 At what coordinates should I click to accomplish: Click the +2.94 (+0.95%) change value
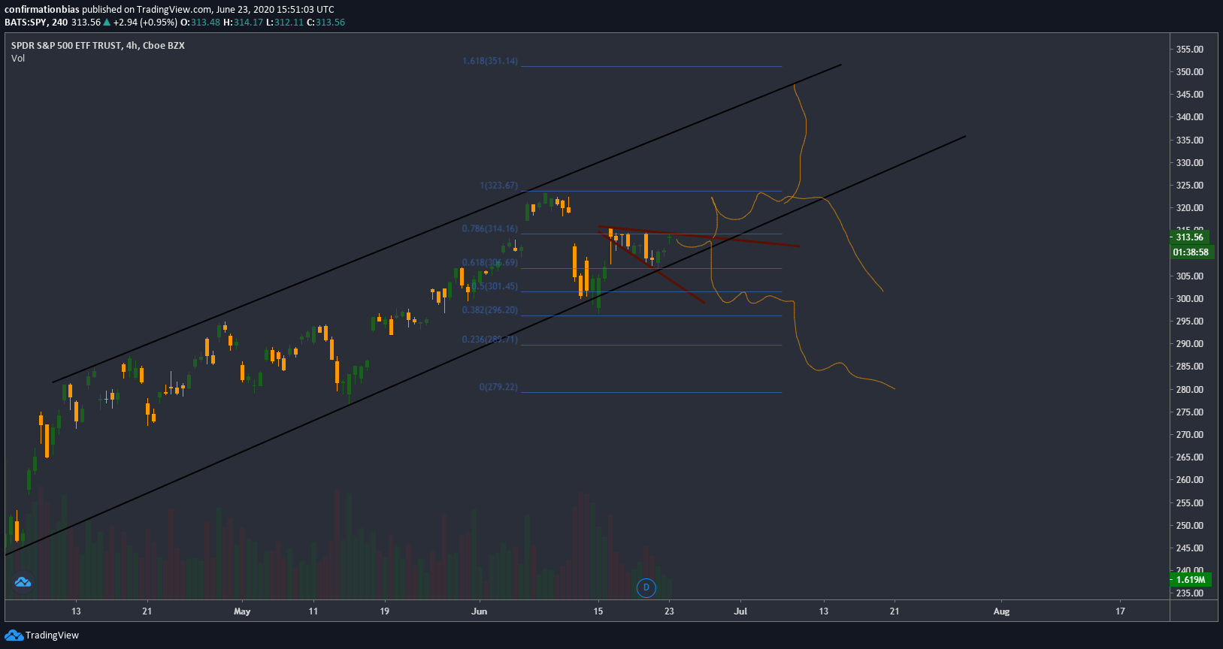[145, 23]
